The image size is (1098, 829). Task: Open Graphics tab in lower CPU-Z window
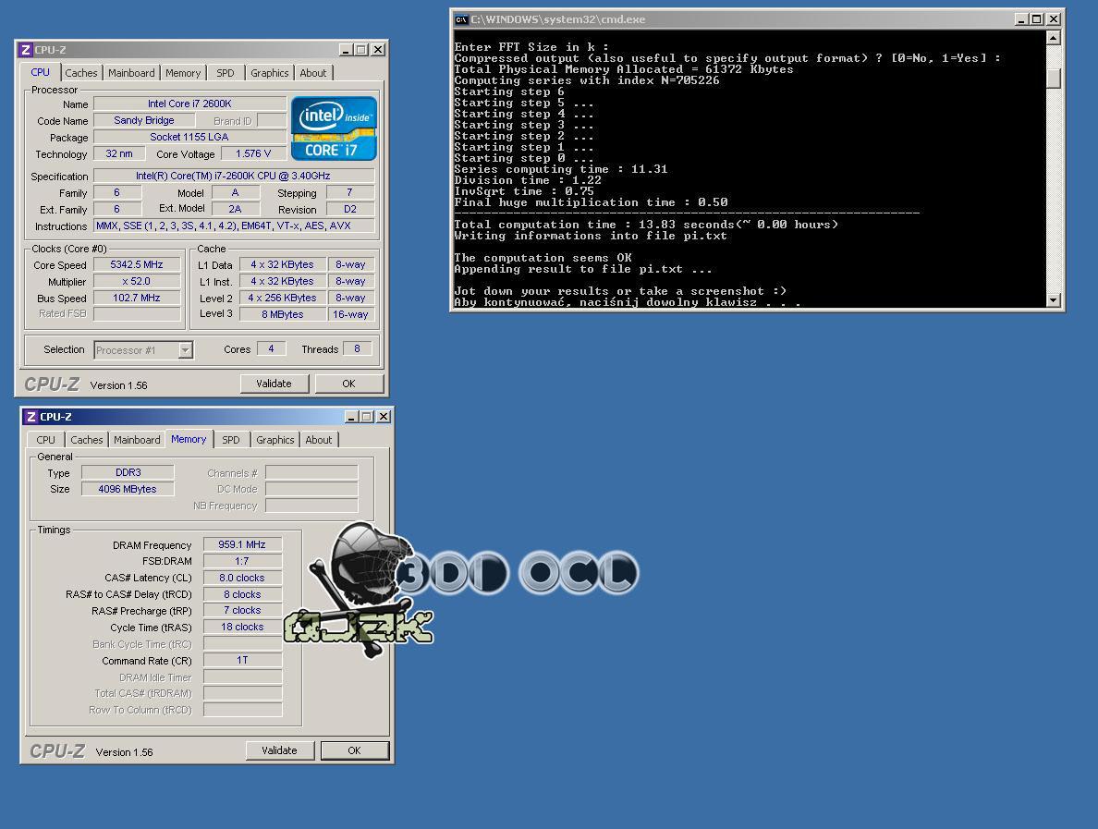pyautogui.click(x=275, y=440)
